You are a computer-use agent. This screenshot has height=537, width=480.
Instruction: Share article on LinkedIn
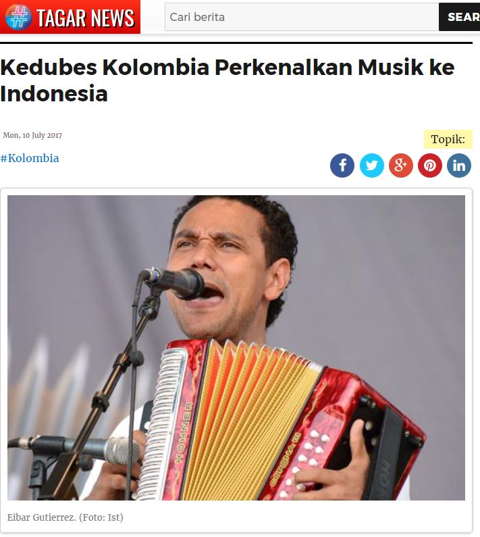coord(459,165)
